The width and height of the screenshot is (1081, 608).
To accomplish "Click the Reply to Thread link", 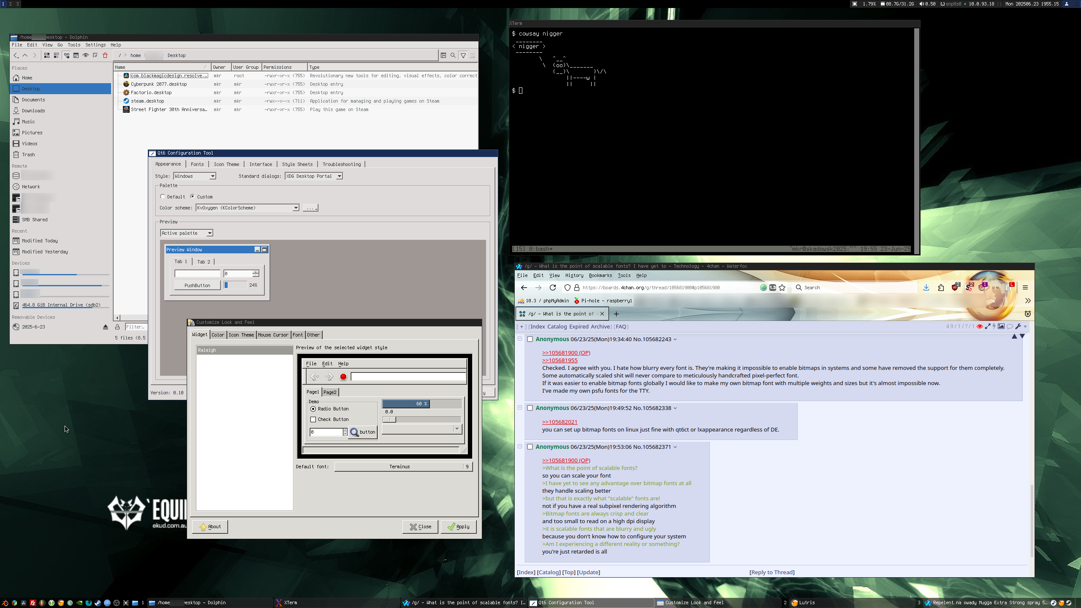I will point(772,572).
